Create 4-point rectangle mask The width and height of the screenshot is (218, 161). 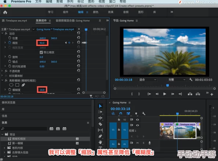pos(17,85)
